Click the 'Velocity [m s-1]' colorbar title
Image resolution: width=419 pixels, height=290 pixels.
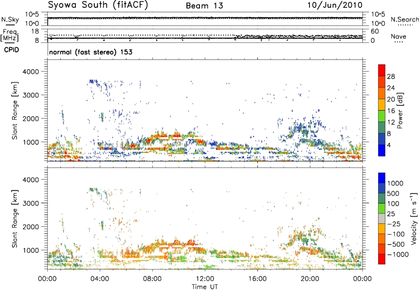(x=414, y=218)
